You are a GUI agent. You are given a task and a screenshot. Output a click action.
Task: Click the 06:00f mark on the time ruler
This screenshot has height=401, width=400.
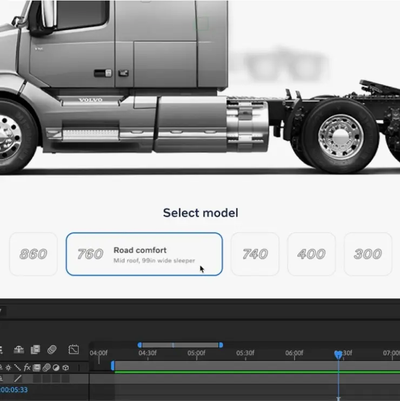pyautogui.click(x=294, y=353)
